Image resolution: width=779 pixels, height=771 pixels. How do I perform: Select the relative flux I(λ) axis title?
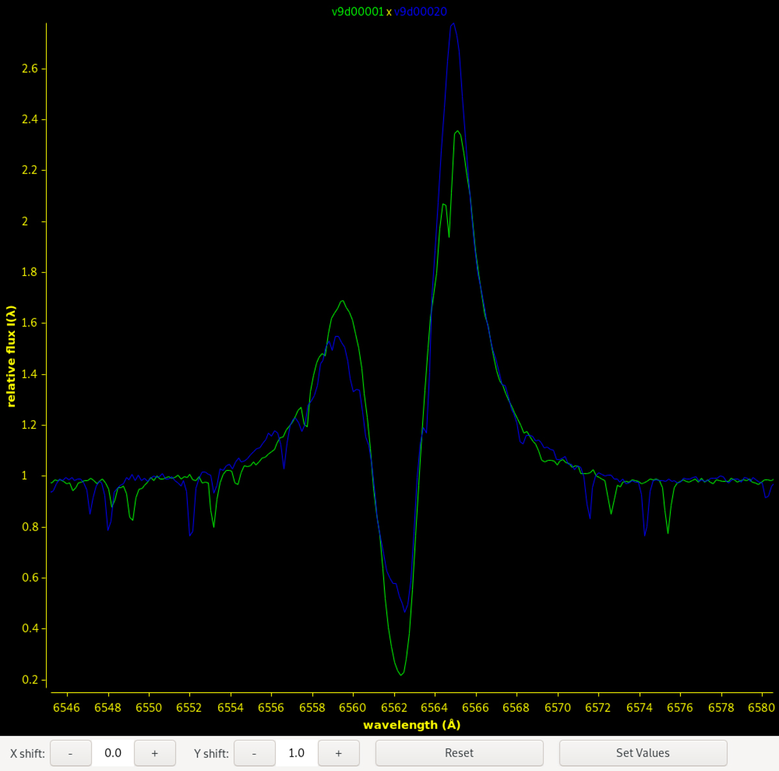(11, 357)
